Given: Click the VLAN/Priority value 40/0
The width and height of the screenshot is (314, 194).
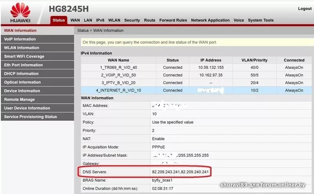Looking at the screenshot, I should (x=254, y=67).
